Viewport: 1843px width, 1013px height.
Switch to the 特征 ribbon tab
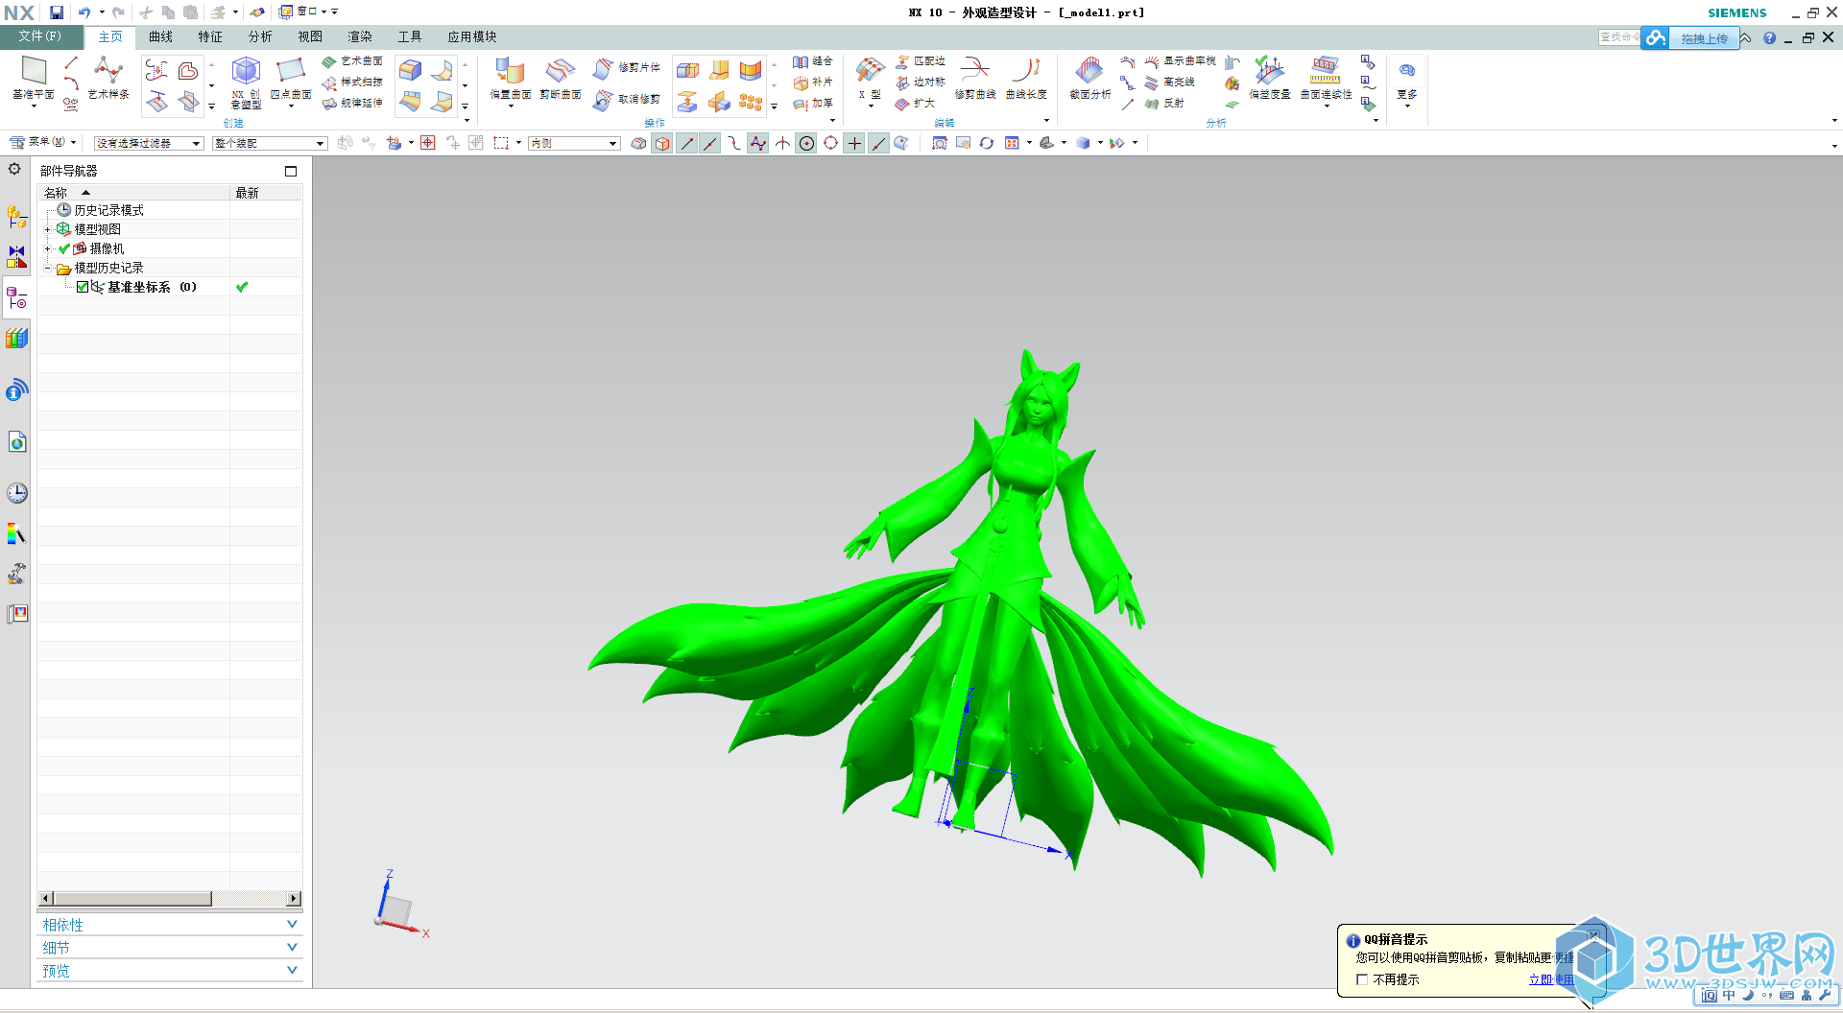click(x=210, y=36)
